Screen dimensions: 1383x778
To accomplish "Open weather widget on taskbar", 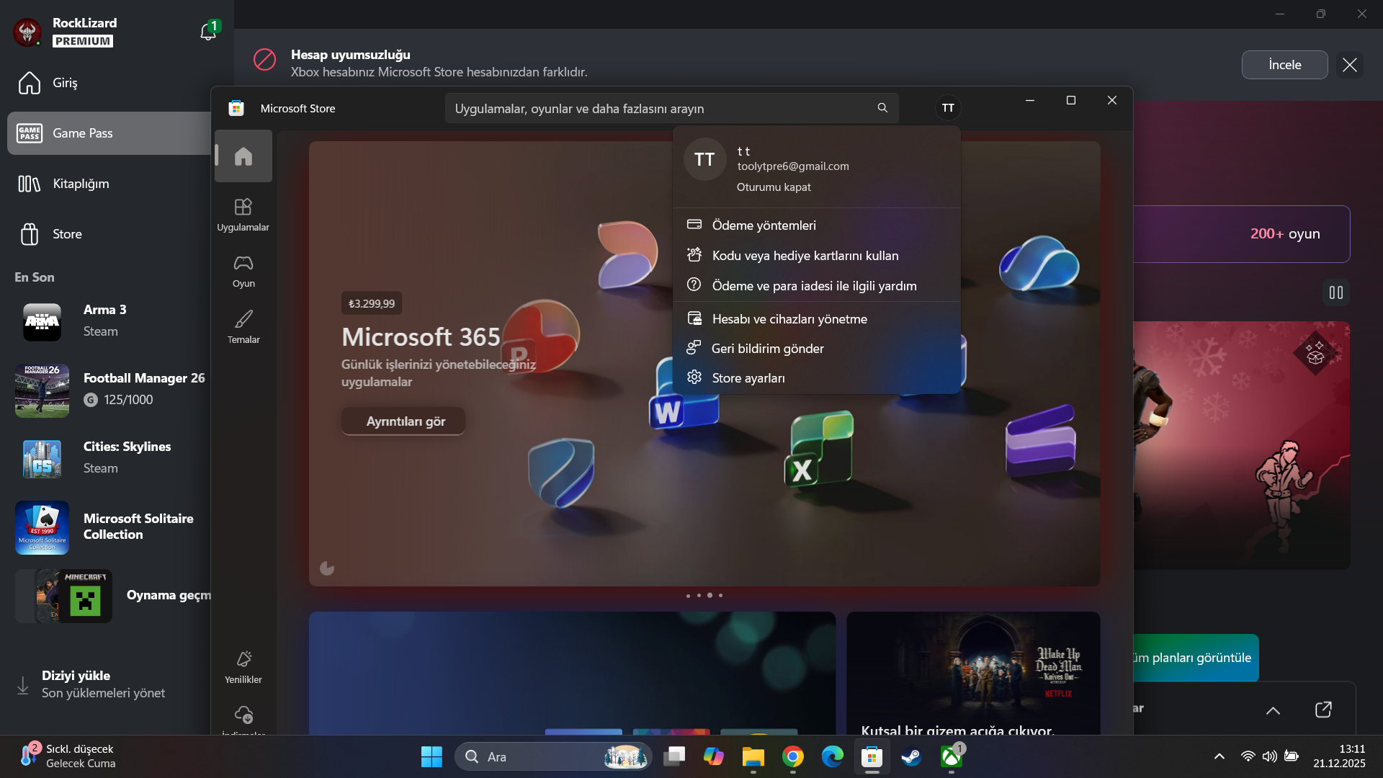I will 68,756.
